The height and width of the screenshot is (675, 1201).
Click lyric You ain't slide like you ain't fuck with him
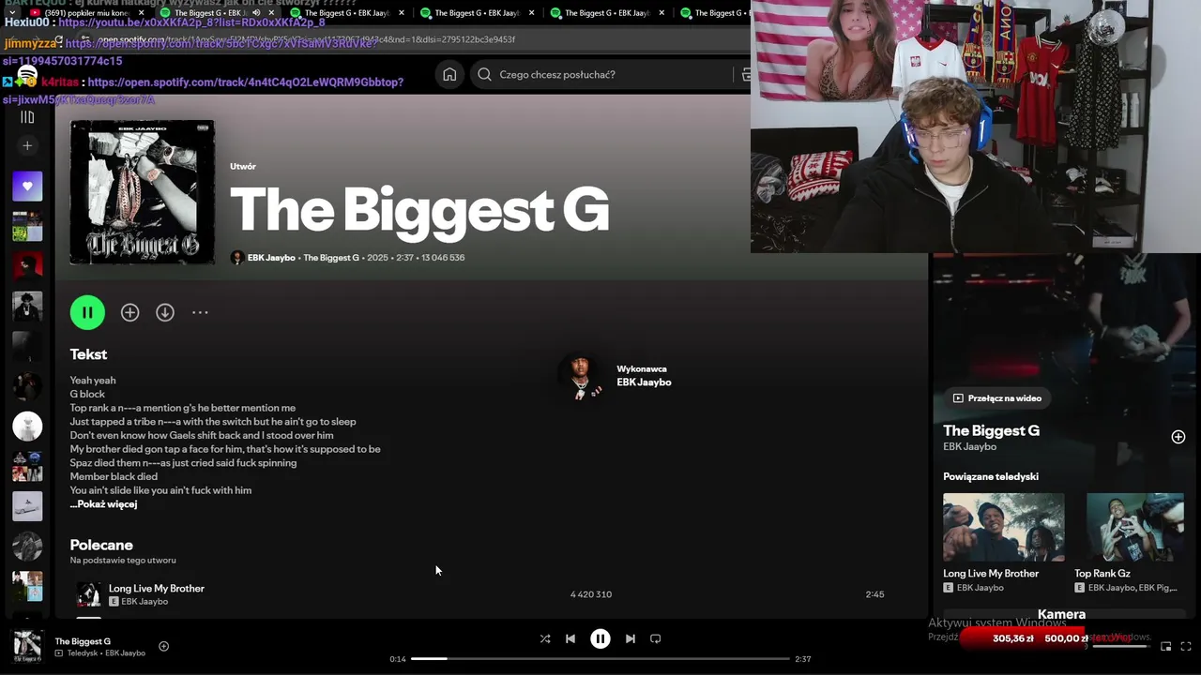coord(160,490)
